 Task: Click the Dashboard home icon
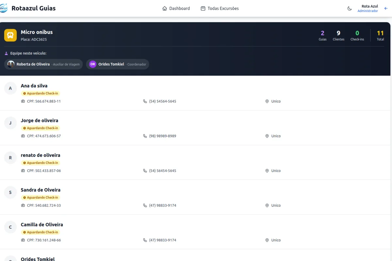click(165, 8)
